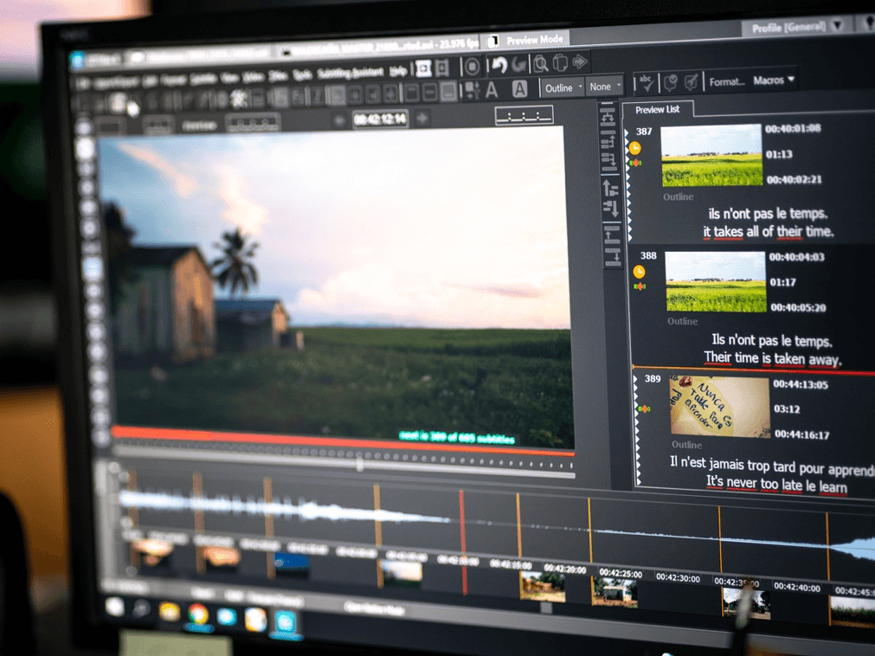
Task: Click the highlighted active app icon in taskbar
Action: 285,621
